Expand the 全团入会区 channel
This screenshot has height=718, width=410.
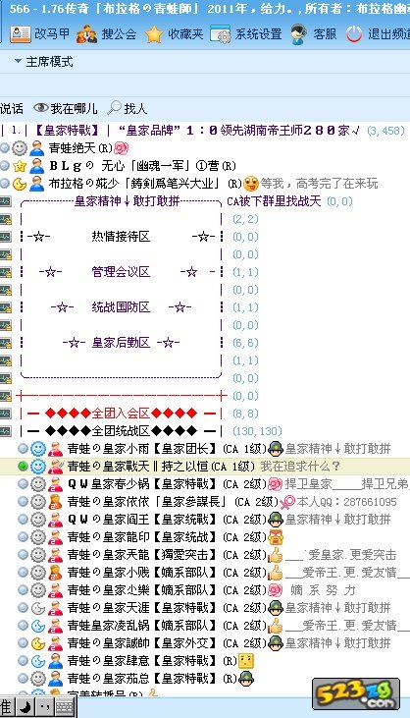point(6,414)
